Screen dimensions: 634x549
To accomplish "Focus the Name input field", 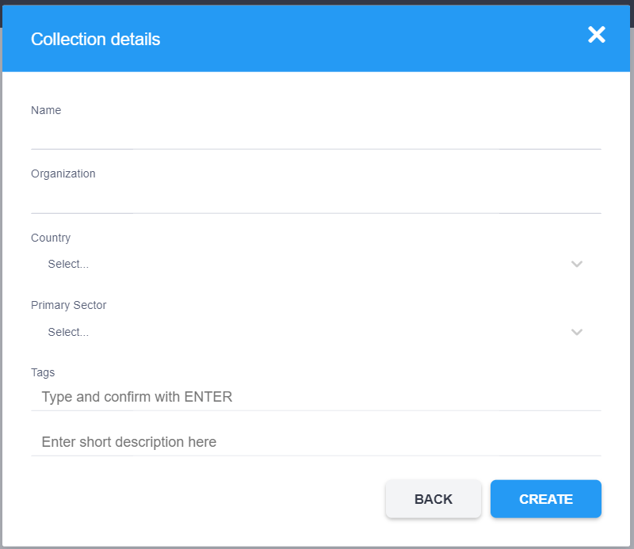I will pyautogui.click(x=315, y=135).
